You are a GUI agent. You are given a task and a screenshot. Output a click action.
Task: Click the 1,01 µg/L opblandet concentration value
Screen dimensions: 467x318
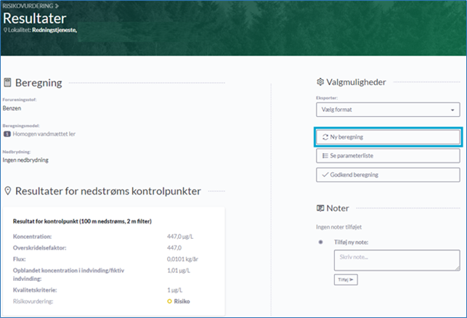click(179, 270)
